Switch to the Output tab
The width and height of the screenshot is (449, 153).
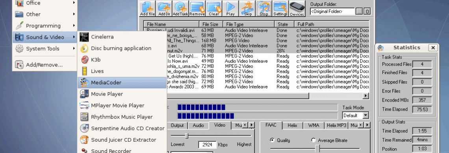point(177,125)
